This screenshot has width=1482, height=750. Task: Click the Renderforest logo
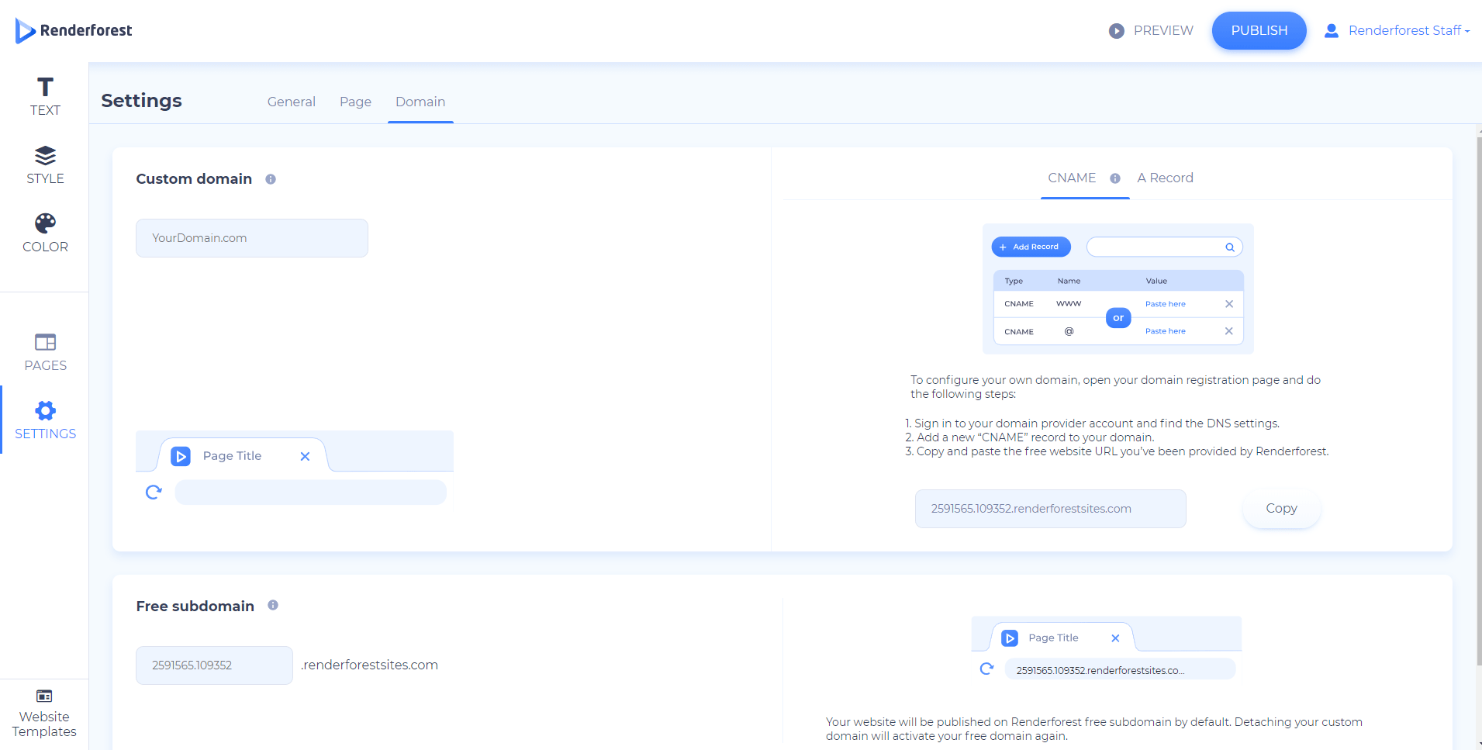[x=74, y=30]
